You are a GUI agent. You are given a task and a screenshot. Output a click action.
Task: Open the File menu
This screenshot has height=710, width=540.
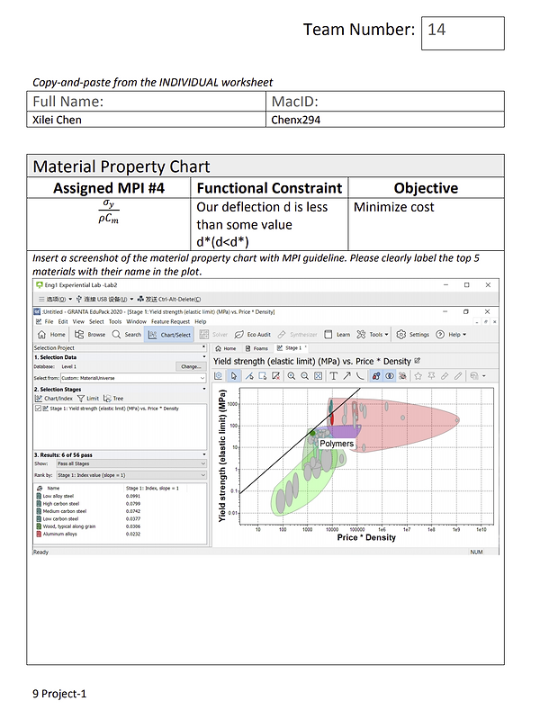coord(49,322)
